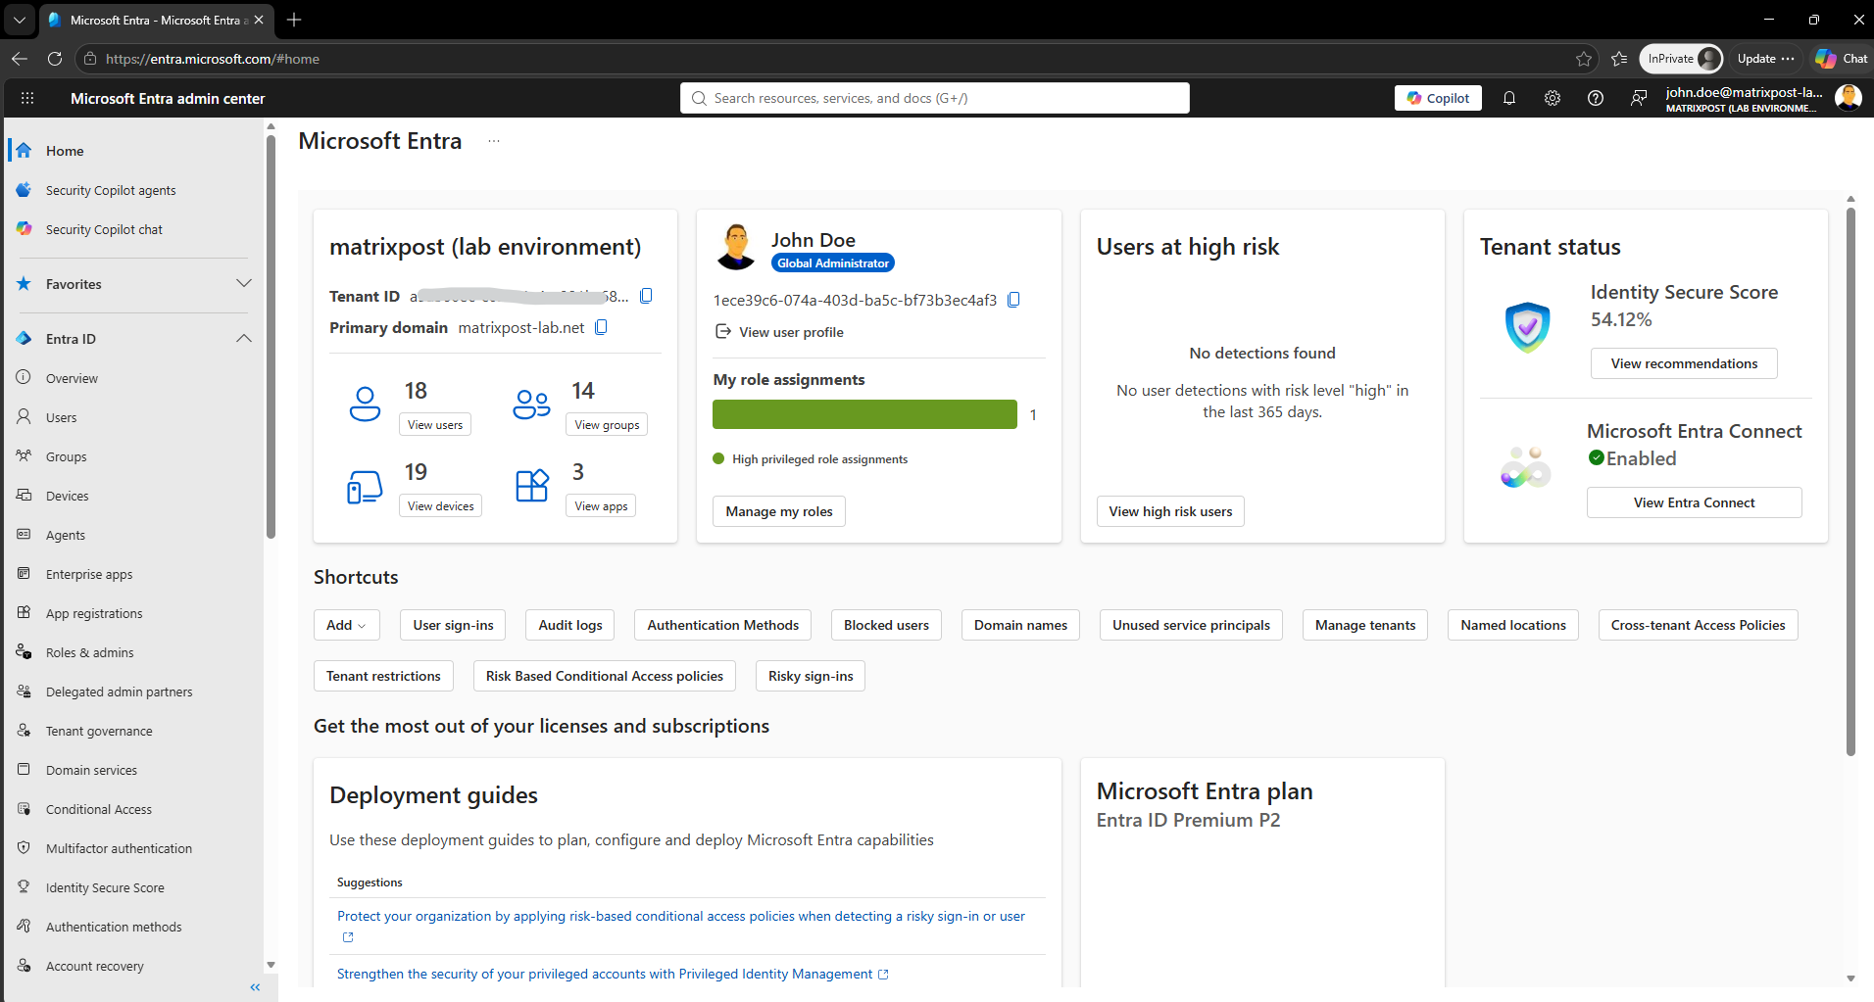
Task: Copy the Tenant ID value
Action: click(x=646, y=296)
